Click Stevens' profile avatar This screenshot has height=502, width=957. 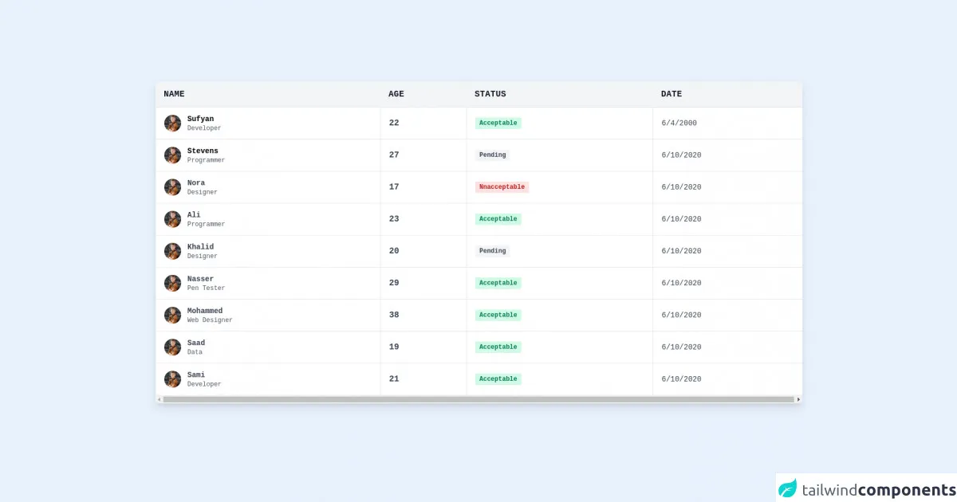[172, 155]
